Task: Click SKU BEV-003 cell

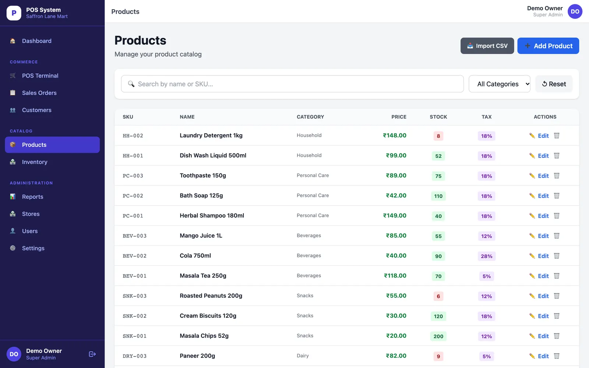Action: point(135,236)
